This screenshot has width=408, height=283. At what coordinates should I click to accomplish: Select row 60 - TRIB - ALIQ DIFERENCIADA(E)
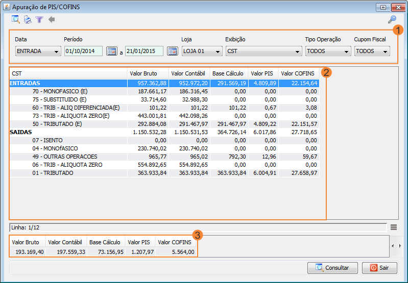(164, 108)
